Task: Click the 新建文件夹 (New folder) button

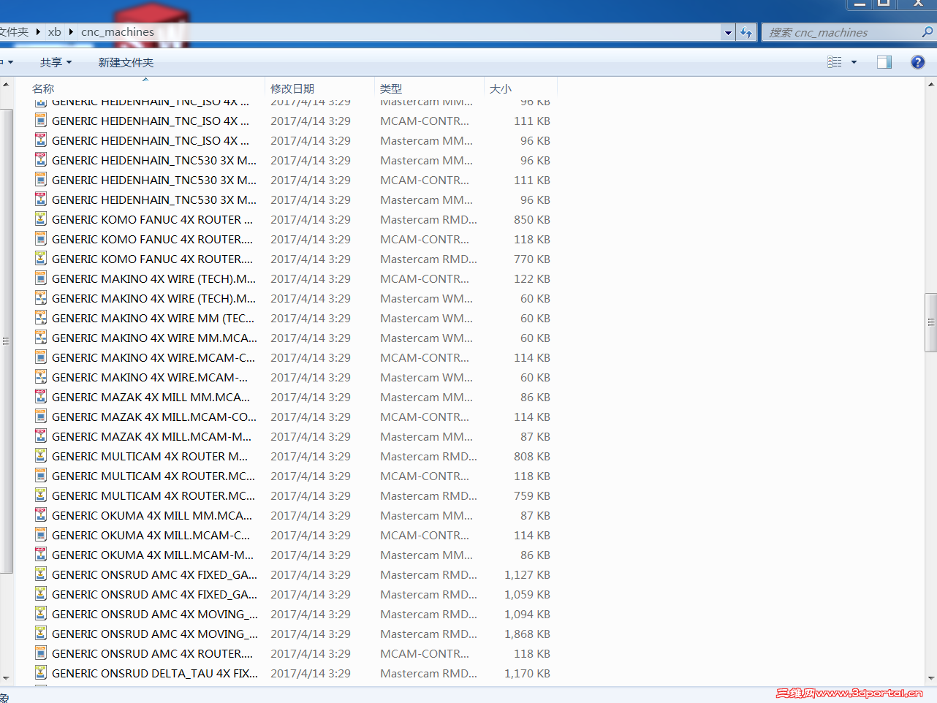Action: 126,62
